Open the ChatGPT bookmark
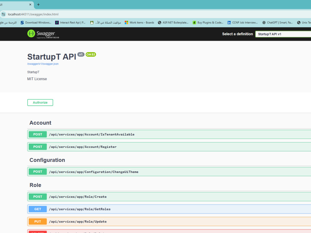The image size is (311, 233). (x=277, y=23)
